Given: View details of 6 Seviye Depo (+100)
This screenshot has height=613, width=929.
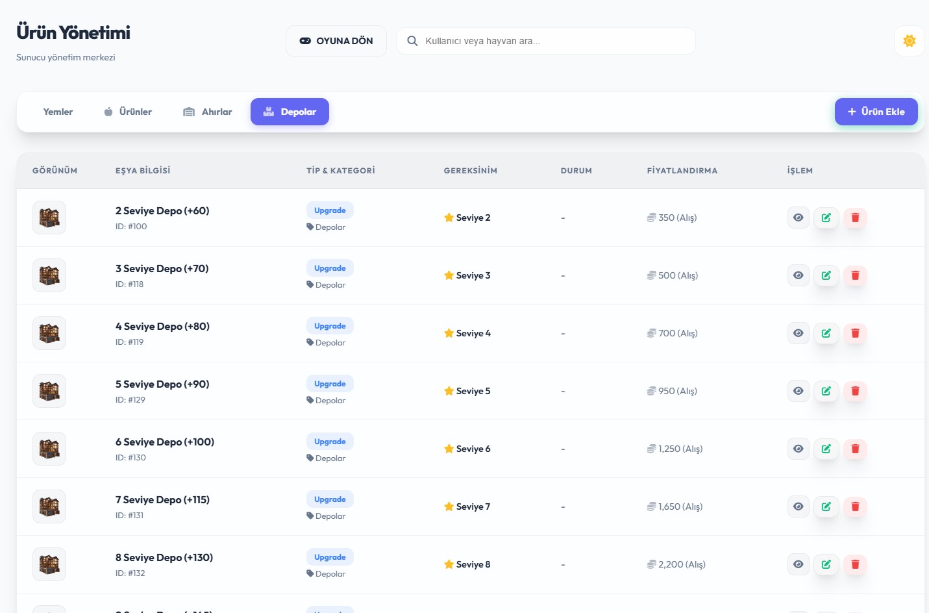Looking at the screenshot, I should coord(799,449).
